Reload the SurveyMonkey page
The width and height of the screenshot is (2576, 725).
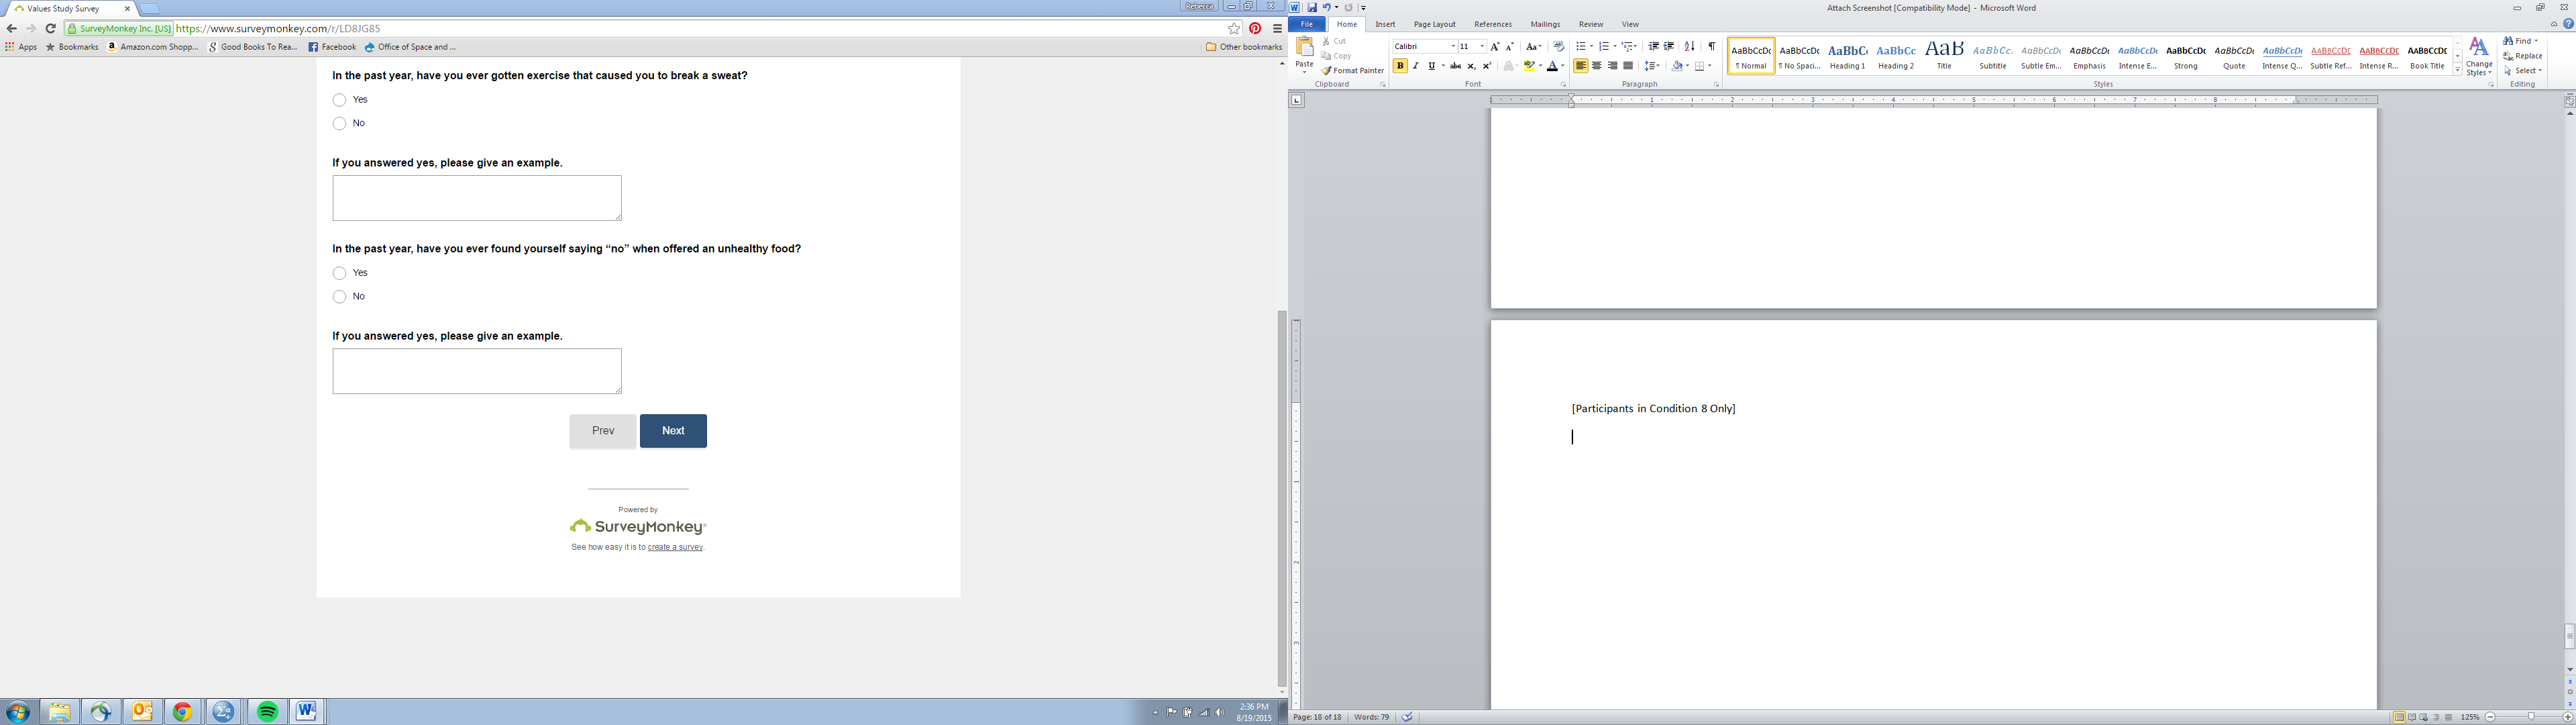click(x=50, y=29)
